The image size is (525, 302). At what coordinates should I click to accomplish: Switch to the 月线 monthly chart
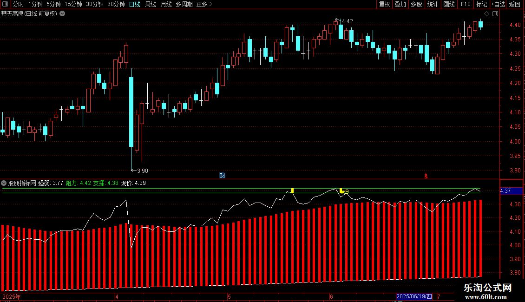pyautogui.click(x=166, y=4)
